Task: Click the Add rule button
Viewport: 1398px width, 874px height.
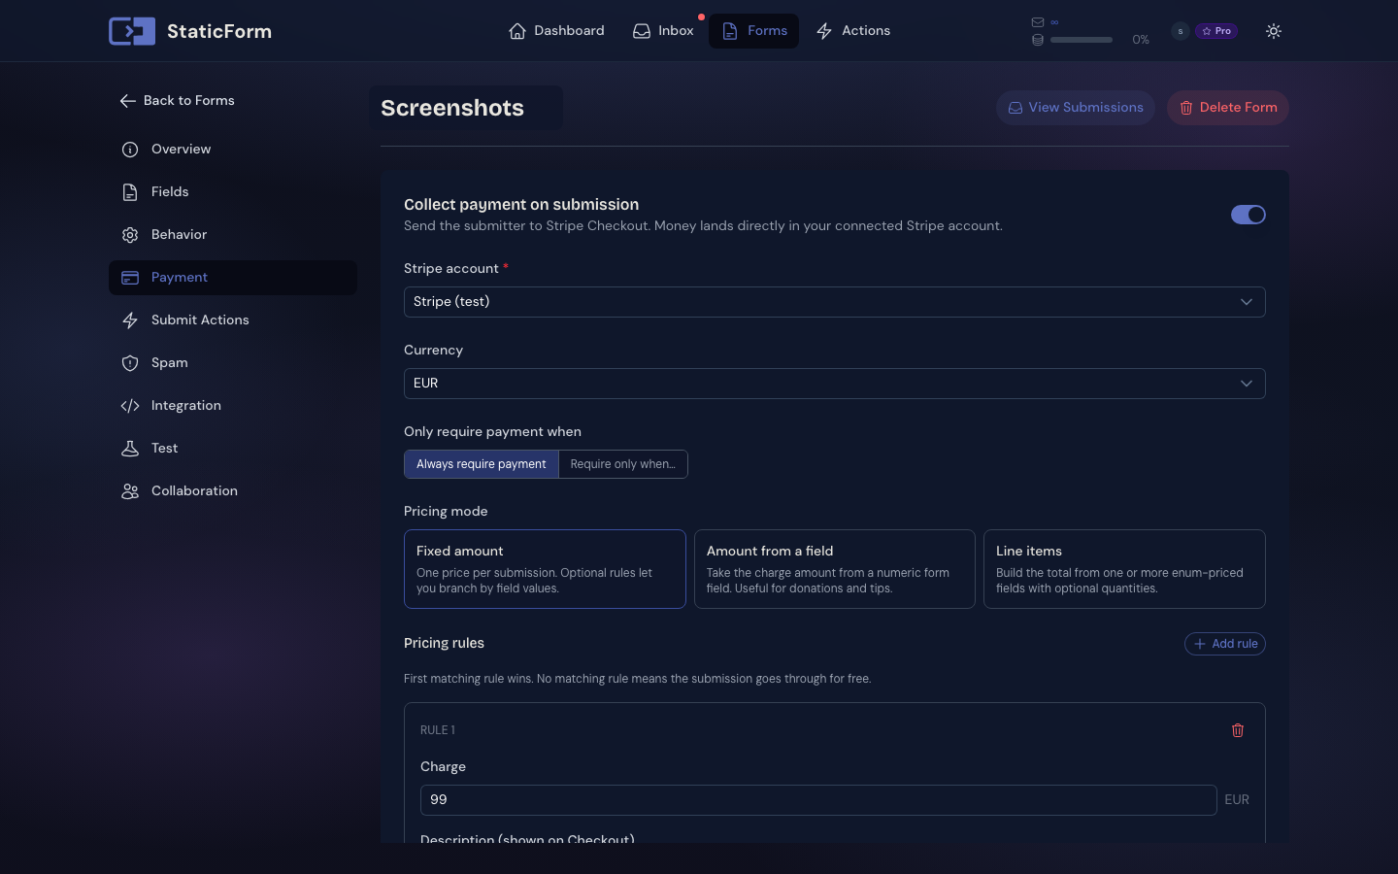Action: coord(1225,644)
